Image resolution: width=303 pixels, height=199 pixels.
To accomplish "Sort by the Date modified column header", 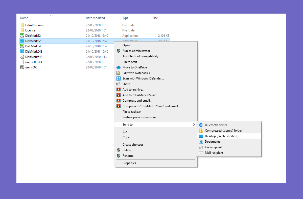I will click(x=95, y=18).
